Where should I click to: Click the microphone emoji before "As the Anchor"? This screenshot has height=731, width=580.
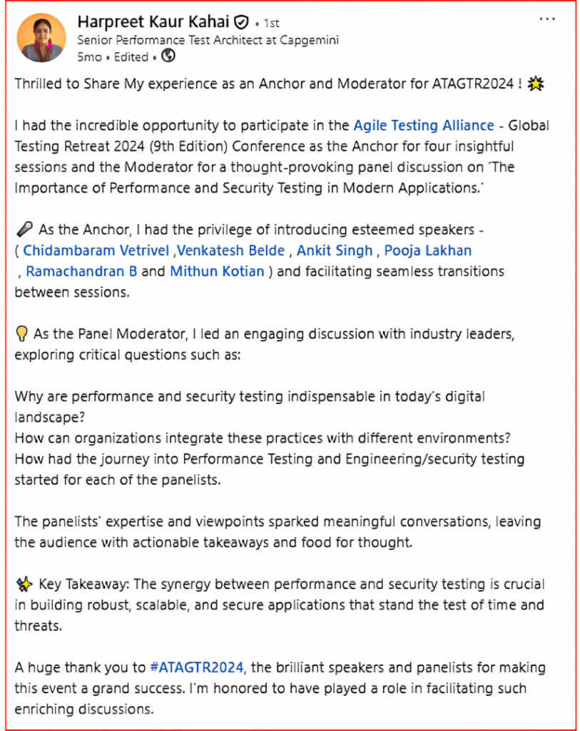pyautogui.click(x=23, y=230)
